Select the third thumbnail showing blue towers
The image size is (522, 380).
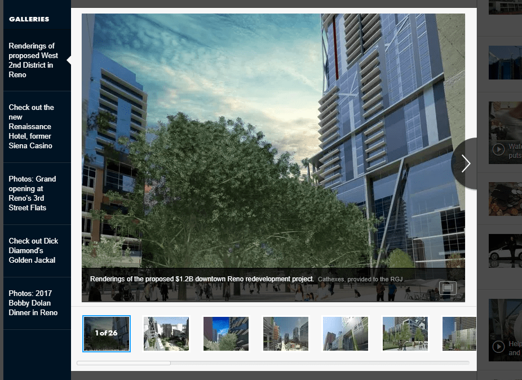(225, 334)
